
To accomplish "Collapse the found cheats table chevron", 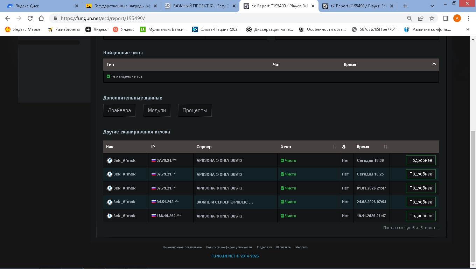I will pos(434,64).
